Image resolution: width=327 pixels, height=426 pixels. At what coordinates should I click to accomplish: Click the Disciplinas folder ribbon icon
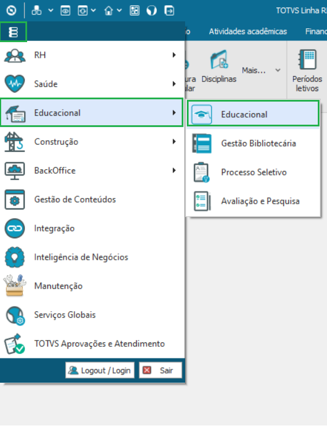tap(219, 59)
